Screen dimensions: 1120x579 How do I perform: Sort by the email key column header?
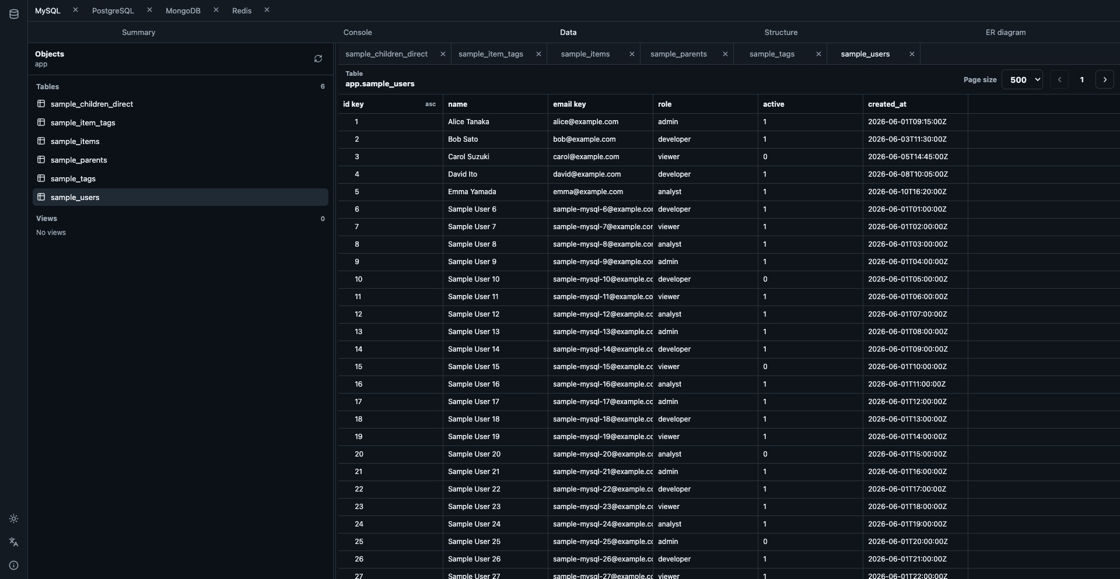(x=600, y=104)
